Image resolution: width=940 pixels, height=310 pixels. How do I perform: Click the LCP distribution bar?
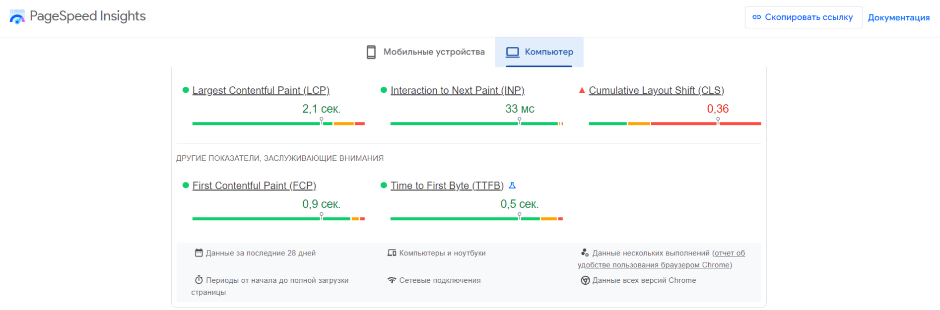click(278, 124)
